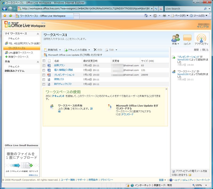Viewport: 213px width, 189px height.
Task: Go to the browser Home icon
Action: pos(146,16)
